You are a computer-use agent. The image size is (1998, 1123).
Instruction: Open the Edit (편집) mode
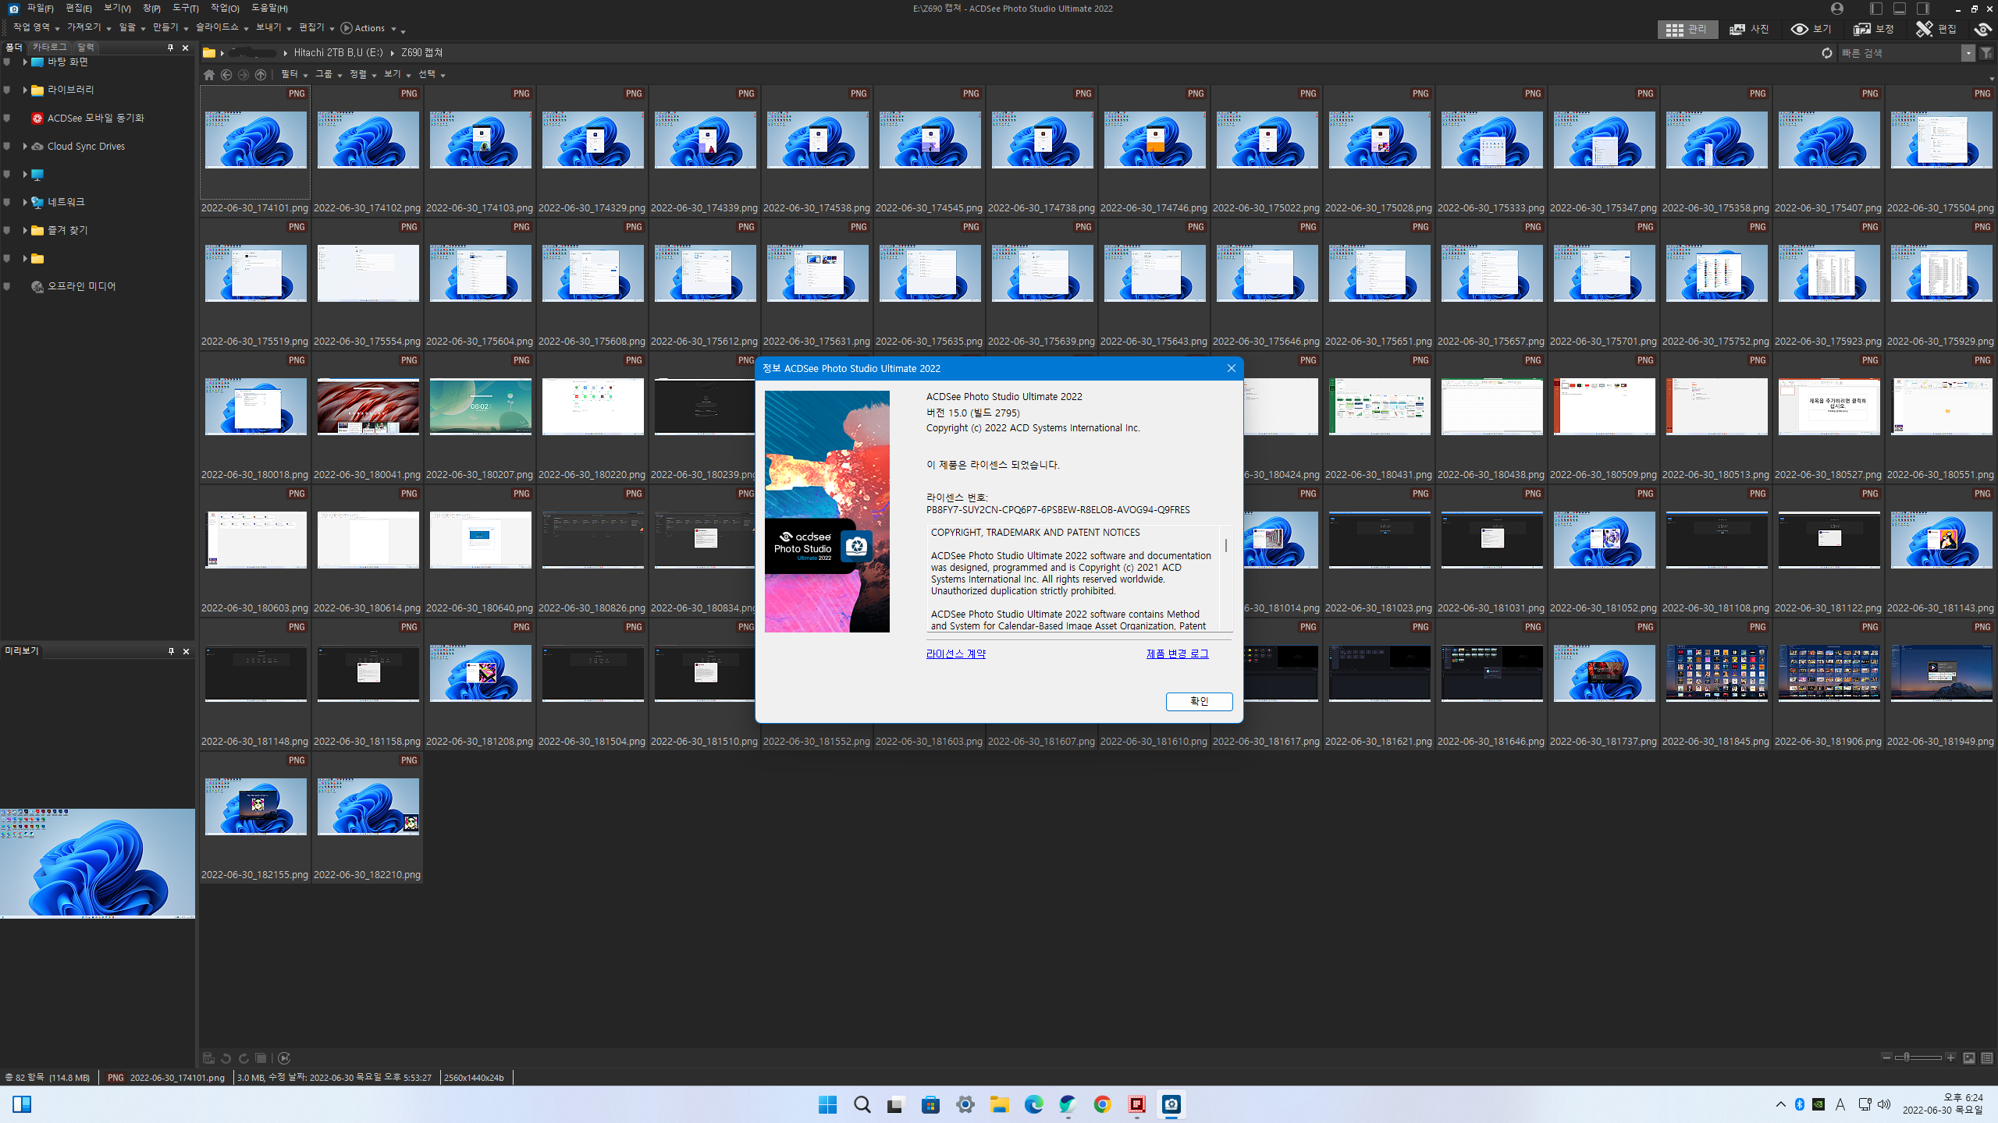pos(1936,29)
